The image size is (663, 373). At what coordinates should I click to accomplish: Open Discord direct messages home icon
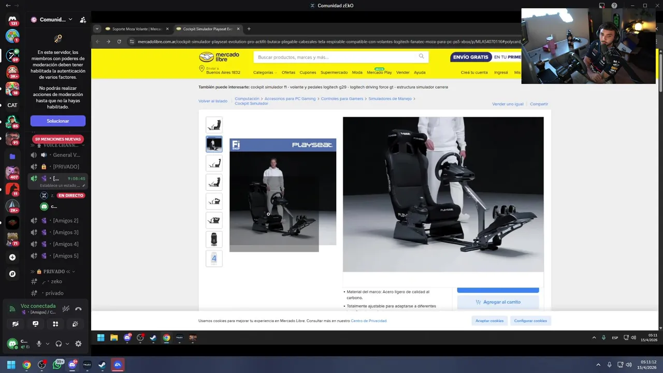pyautogui.click(x=12, y=20)
